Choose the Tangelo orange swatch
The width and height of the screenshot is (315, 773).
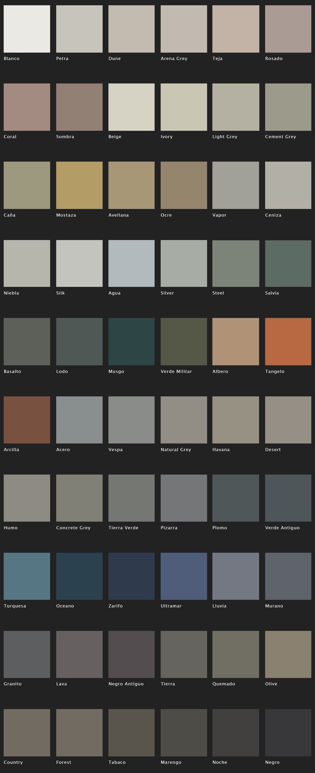coord(288,341)
